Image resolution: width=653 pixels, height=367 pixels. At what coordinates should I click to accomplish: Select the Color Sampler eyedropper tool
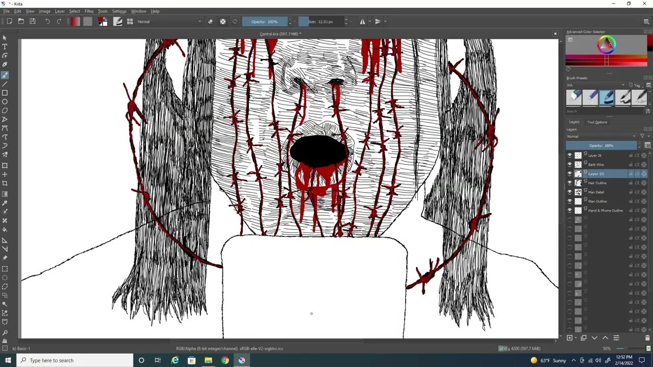(x=5, y=203)
